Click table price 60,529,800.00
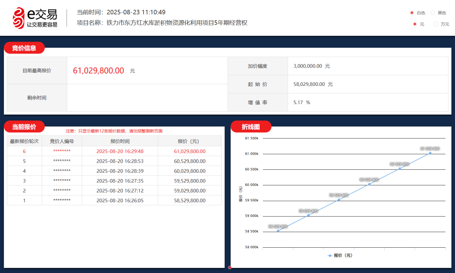This screenshot has height=273, width=455. click(190, 161)
